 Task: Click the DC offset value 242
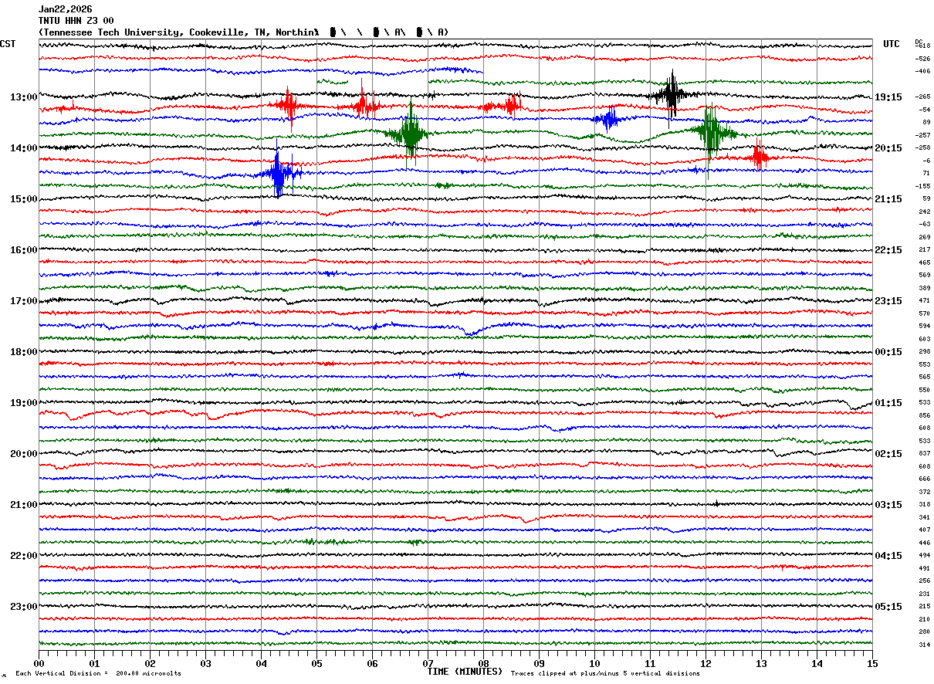924,212
